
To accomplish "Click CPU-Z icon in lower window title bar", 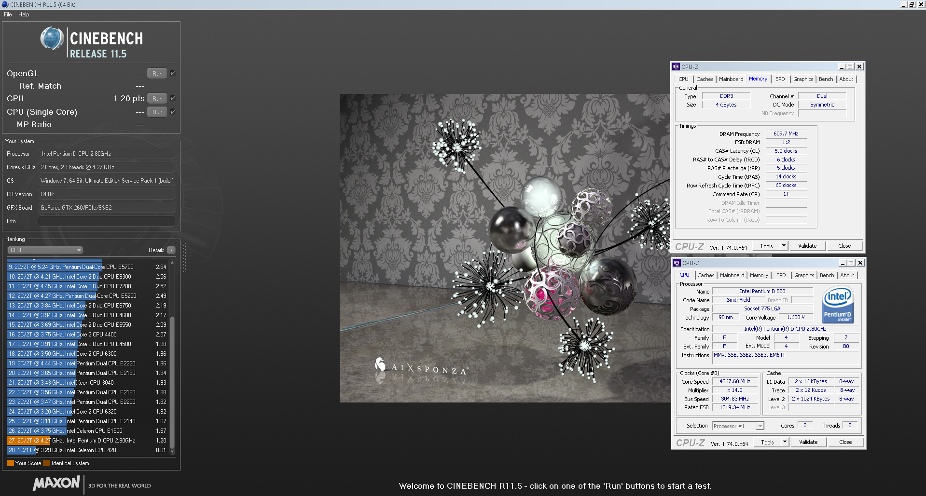I will click(x=677, y=263).
